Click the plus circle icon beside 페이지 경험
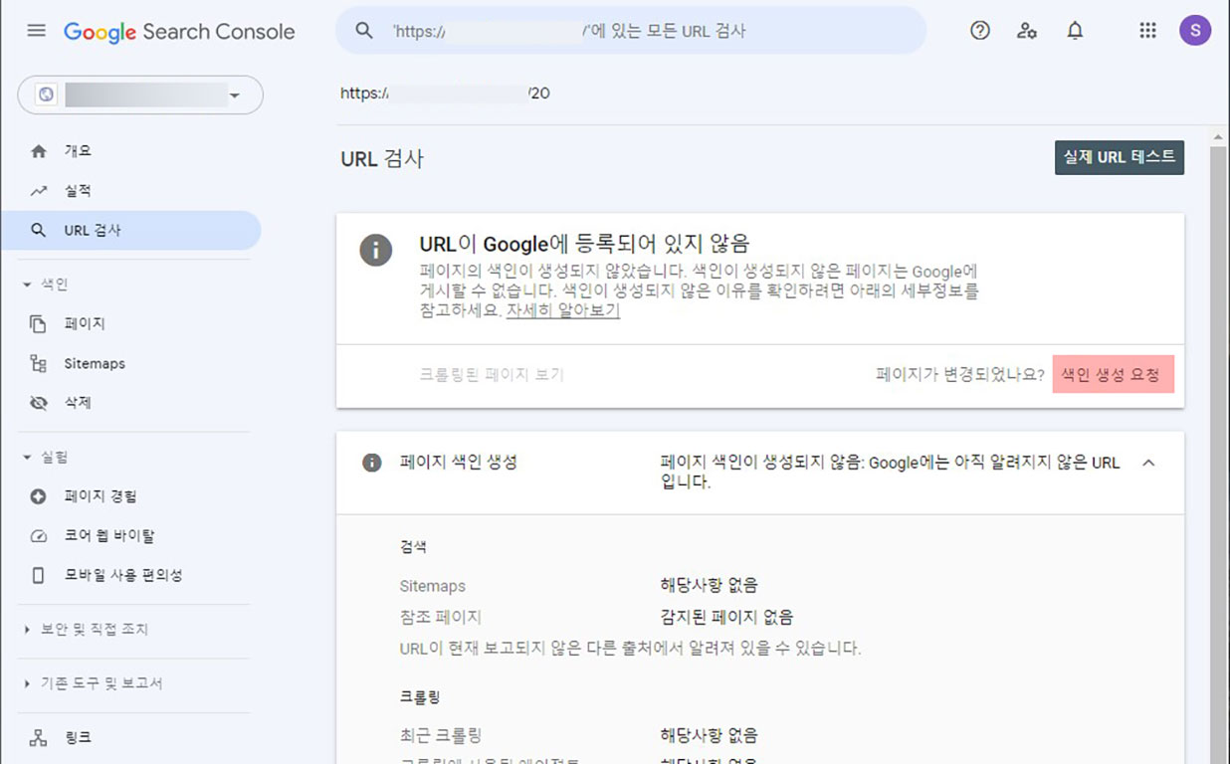Screen dimensions: 1230x764 tap(39, 496)
